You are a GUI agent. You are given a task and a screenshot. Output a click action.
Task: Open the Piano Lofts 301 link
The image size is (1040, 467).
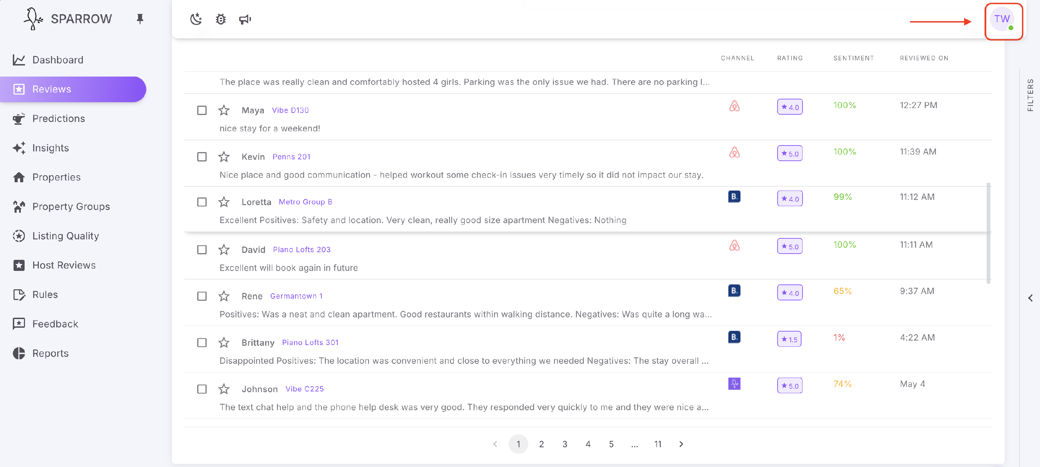point(310,343)
